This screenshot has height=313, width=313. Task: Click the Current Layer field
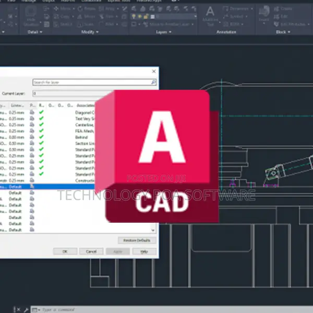[x=73, y=93]
